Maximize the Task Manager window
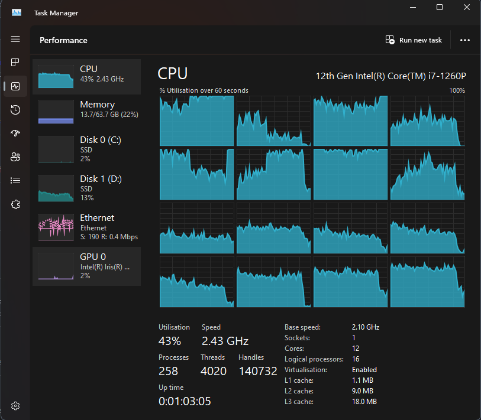 [x=440, y=7]
